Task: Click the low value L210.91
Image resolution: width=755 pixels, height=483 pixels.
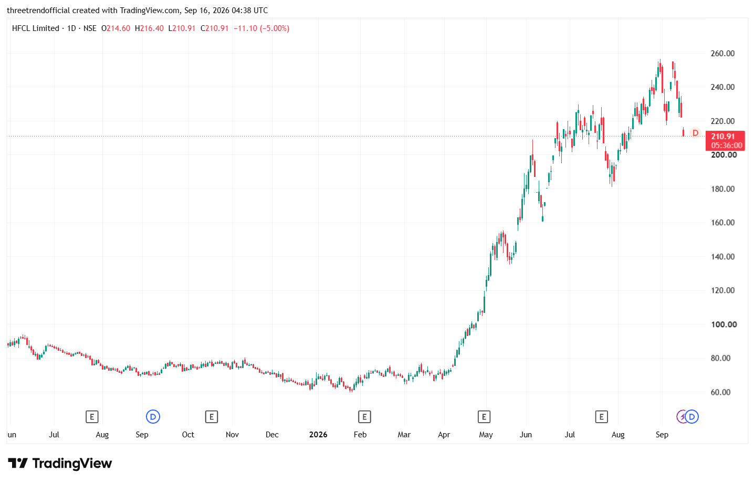Action: tap(182, 28)
